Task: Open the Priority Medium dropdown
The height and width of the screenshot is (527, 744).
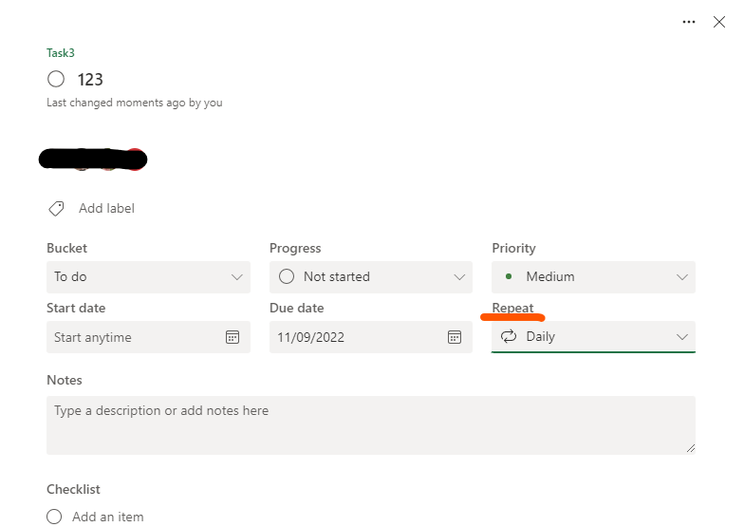Action: 594,277
